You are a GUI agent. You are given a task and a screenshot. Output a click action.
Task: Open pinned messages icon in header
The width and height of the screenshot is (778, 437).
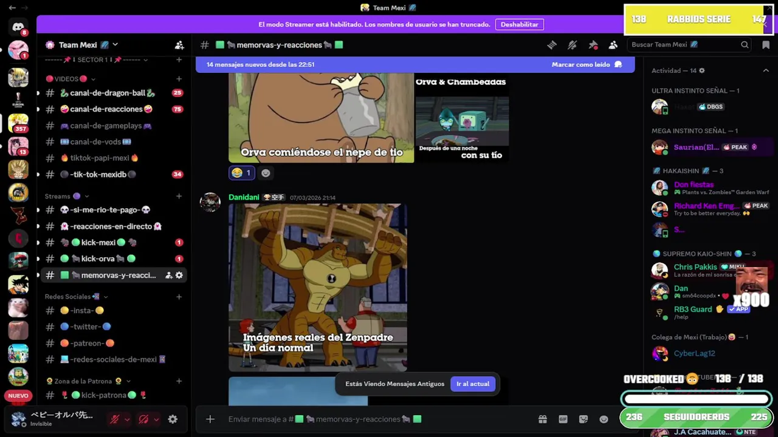click(593, 45)
